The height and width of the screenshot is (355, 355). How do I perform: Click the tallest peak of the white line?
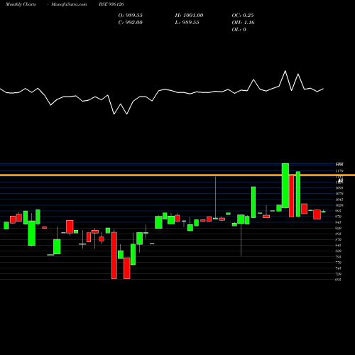(285, 71)
